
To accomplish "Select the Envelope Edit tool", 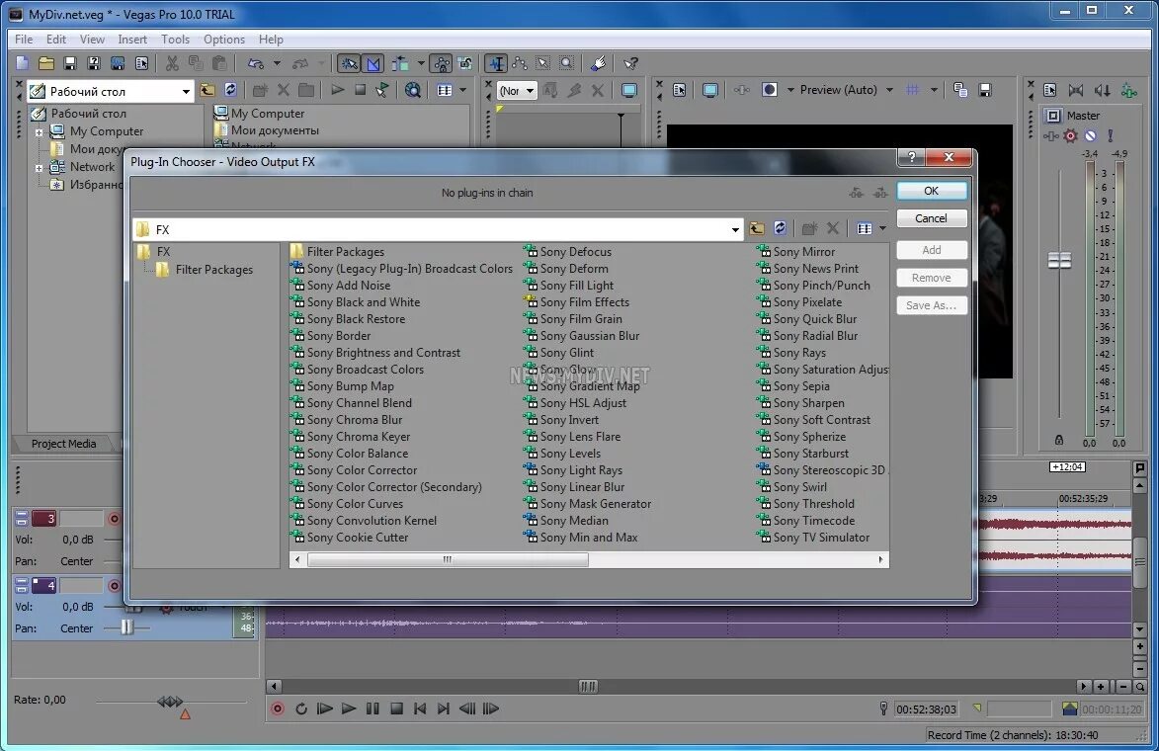I will coord(520,63).
